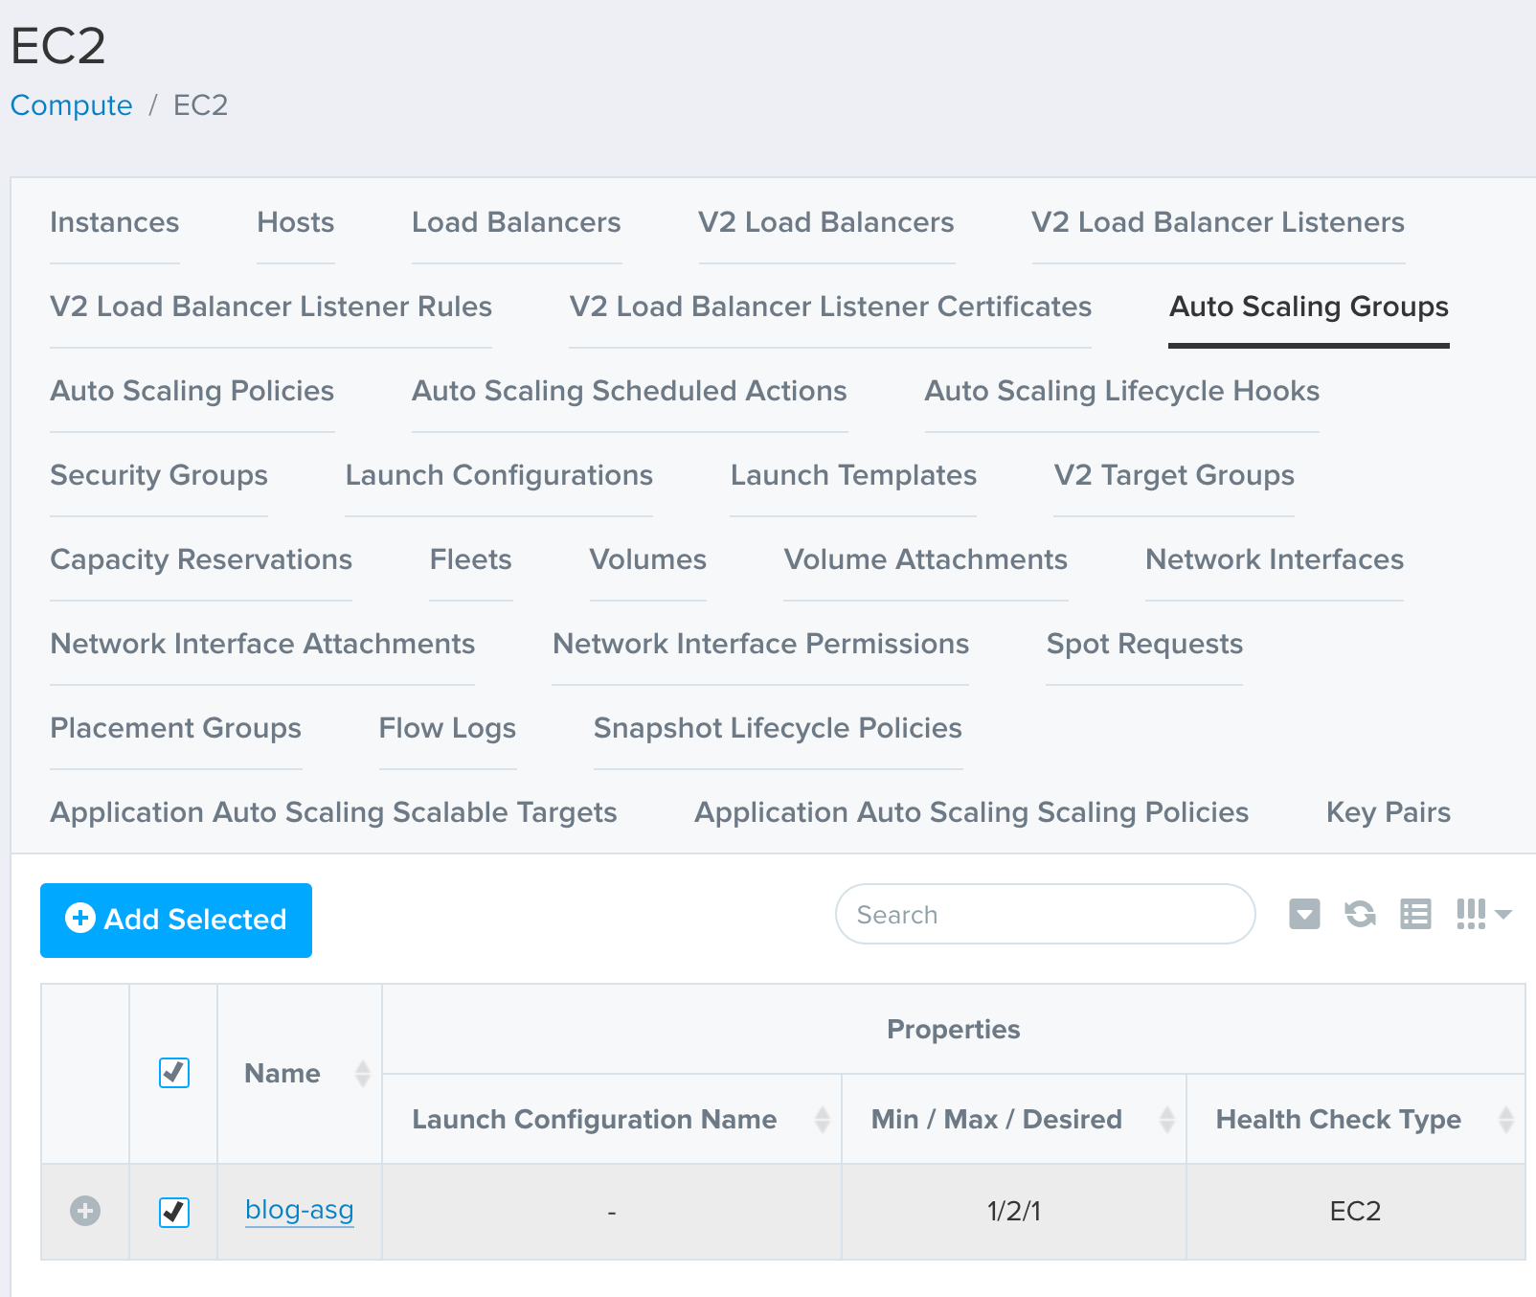Sort by Launch Configuration Name column

612,1119
